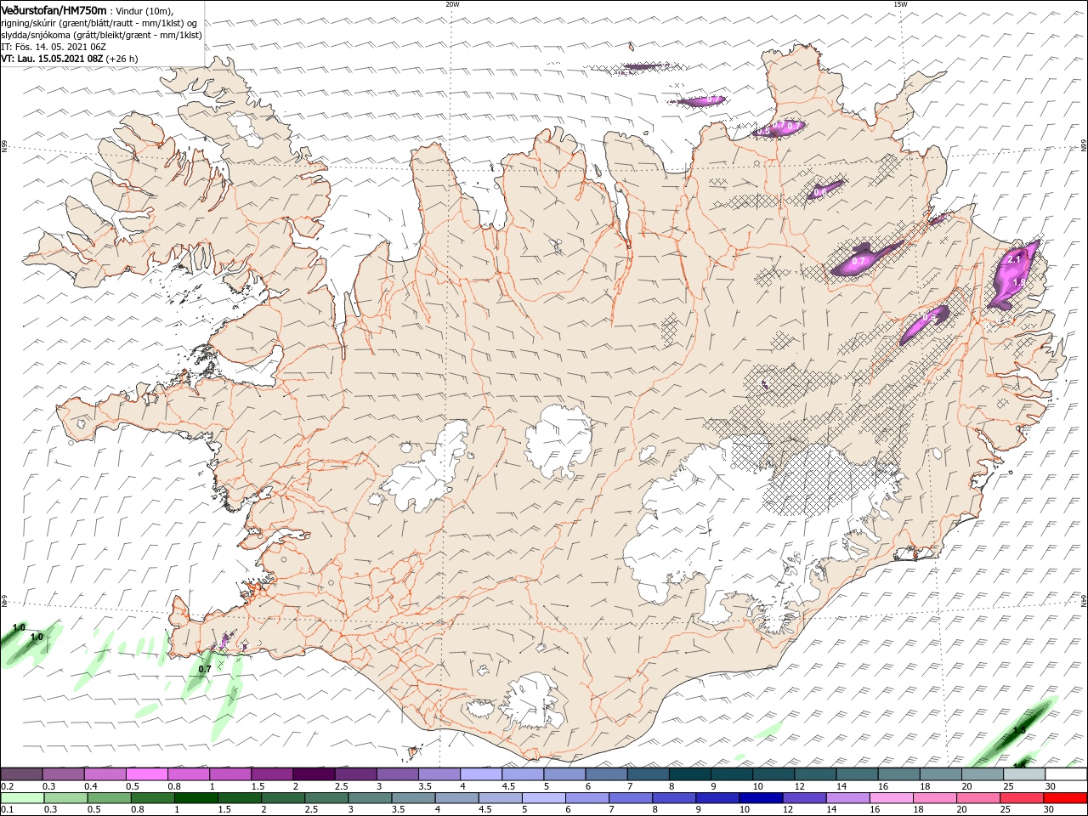1088x816 pixels.
Task: Click the 1.3 rain value in southeast corner
Action: click(1020, 730)
